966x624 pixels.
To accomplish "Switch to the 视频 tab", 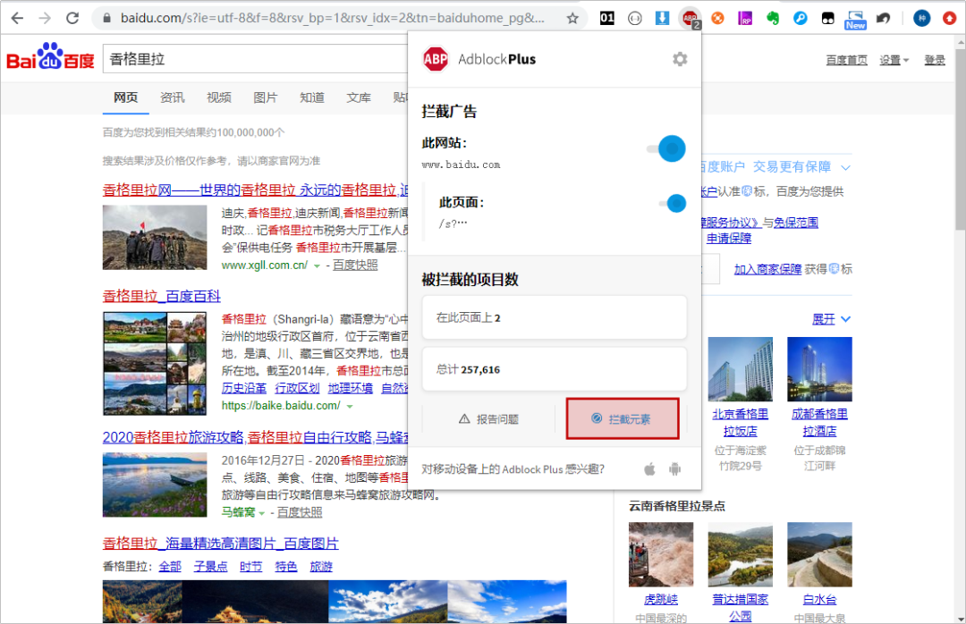I will pos(219,97).
